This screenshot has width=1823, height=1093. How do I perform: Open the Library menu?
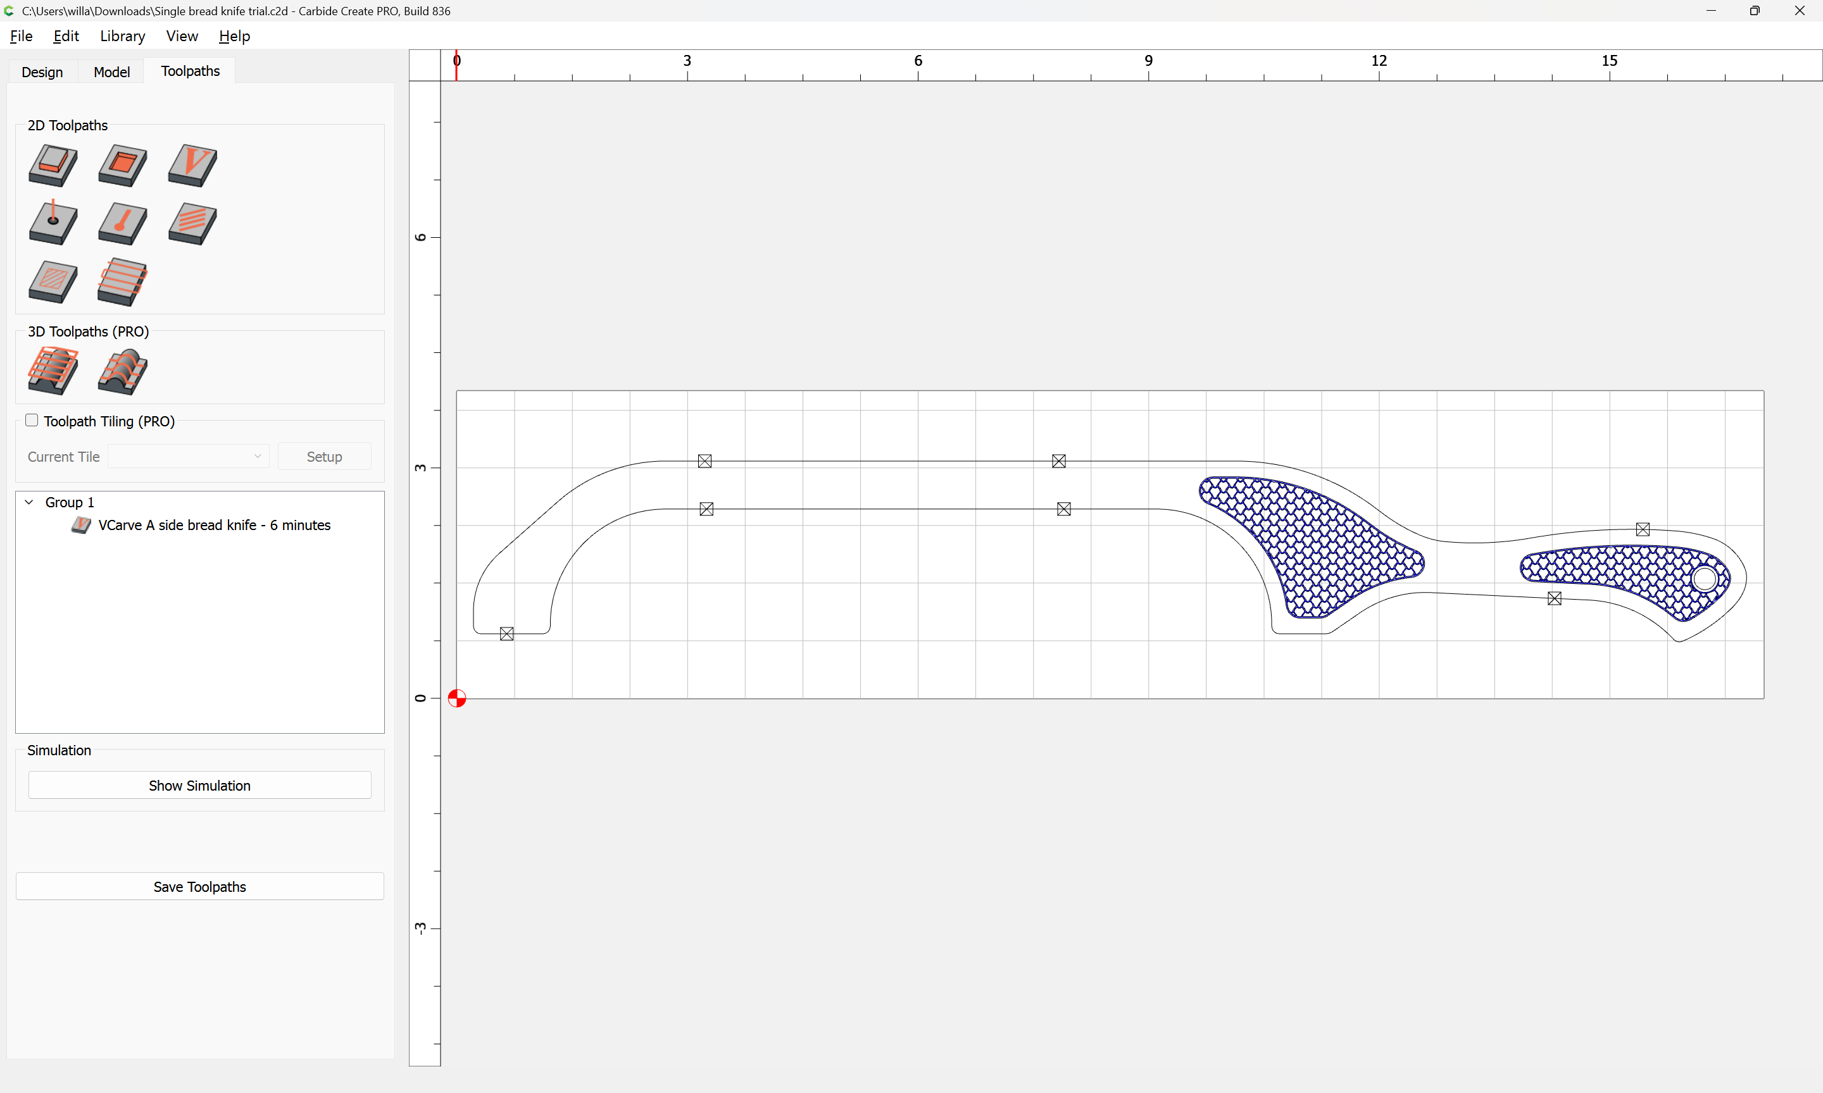(122, 36)
